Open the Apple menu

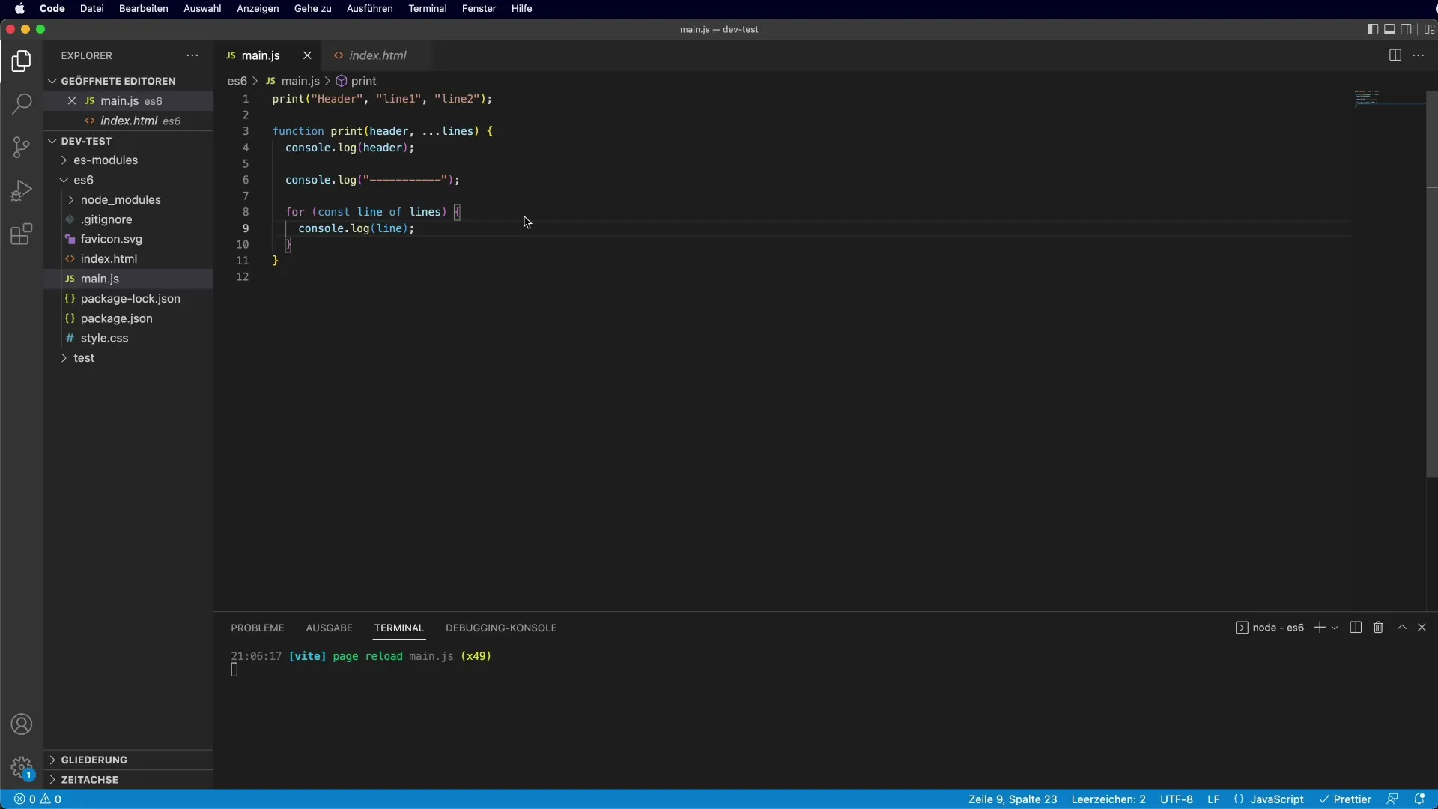(19, 8)
